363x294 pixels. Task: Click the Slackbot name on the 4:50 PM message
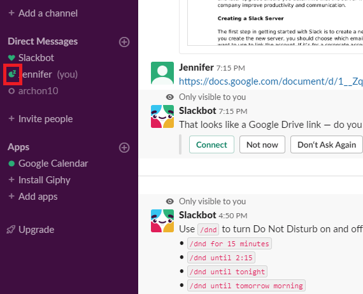click(197, 215)
